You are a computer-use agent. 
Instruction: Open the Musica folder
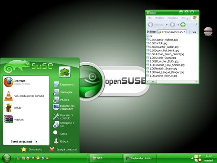61,100
